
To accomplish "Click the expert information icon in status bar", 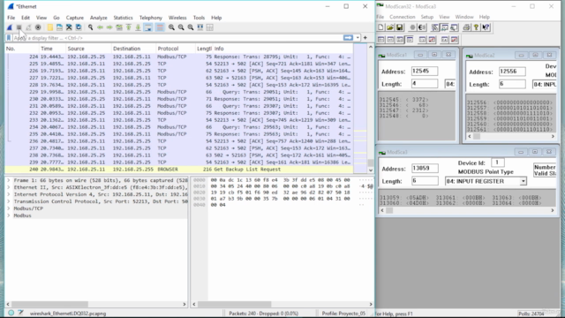I will (x=11, y=313).
